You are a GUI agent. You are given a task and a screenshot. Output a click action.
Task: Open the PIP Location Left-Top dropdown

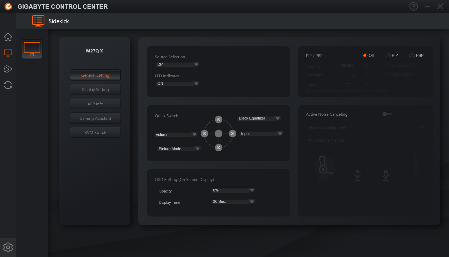(x=355, y=75)
